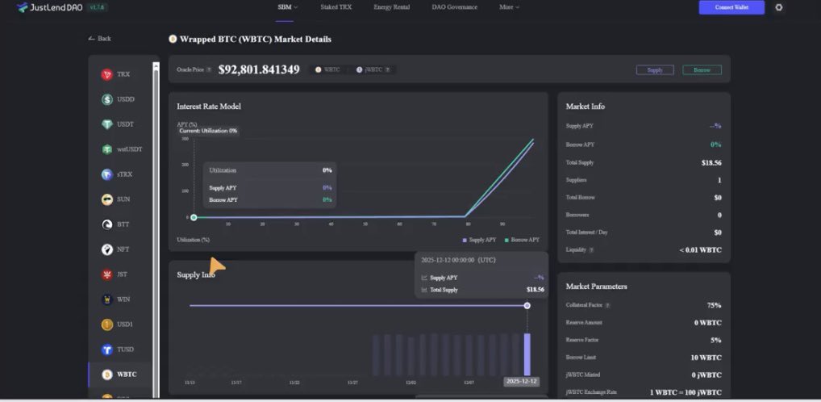This screenshot has width=821, height=402.
Task: Choose the USDT token icon
Action: [106, 124]
